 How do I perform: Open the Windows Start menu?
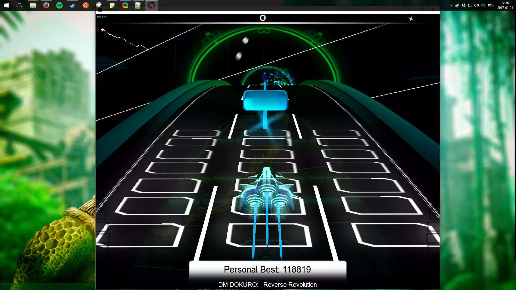6,5
